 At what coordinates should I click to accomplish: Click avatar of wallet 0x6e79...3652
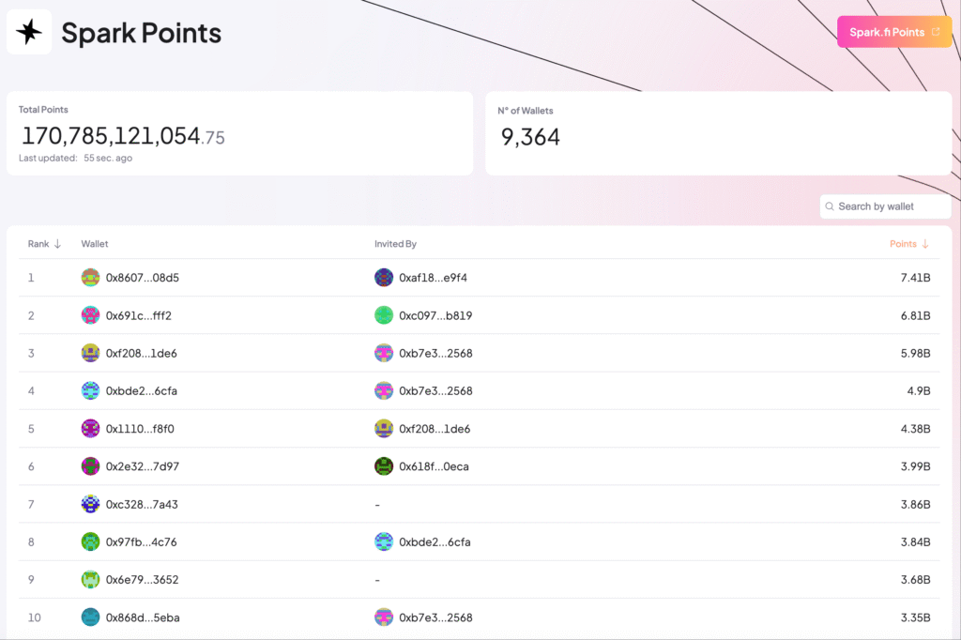coord(90,580)
